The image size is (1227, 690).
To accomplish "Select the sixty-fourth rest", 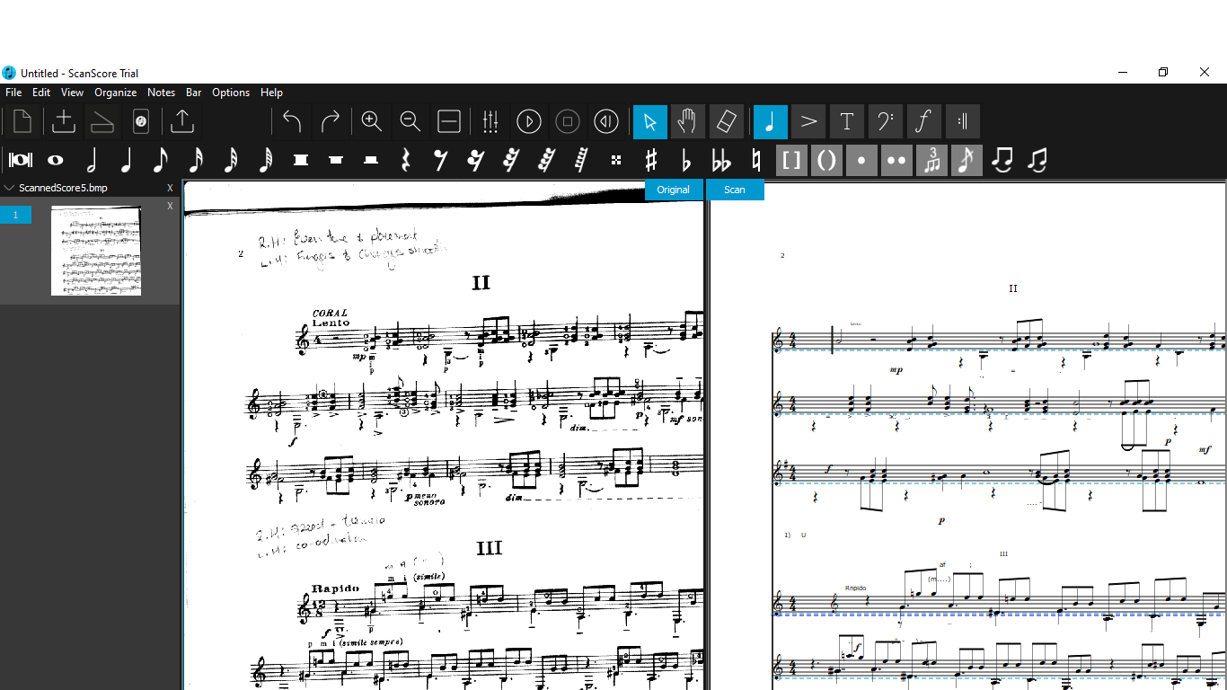I will tap(546, 160).
